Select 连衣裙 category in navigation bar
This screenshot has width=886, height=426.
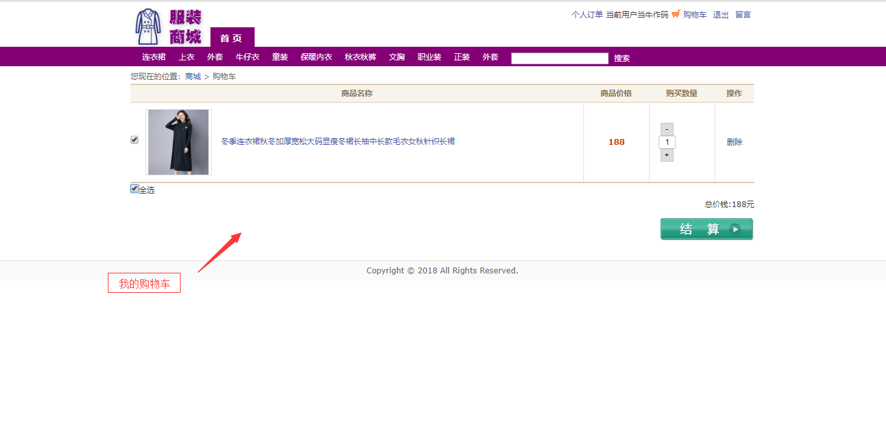(154, 57)
